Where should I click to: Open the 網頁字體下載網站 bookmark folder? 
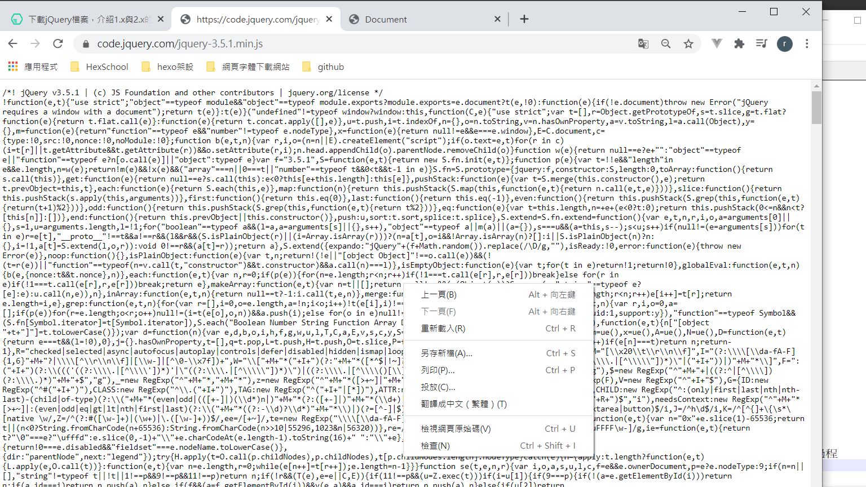point(248,67)
